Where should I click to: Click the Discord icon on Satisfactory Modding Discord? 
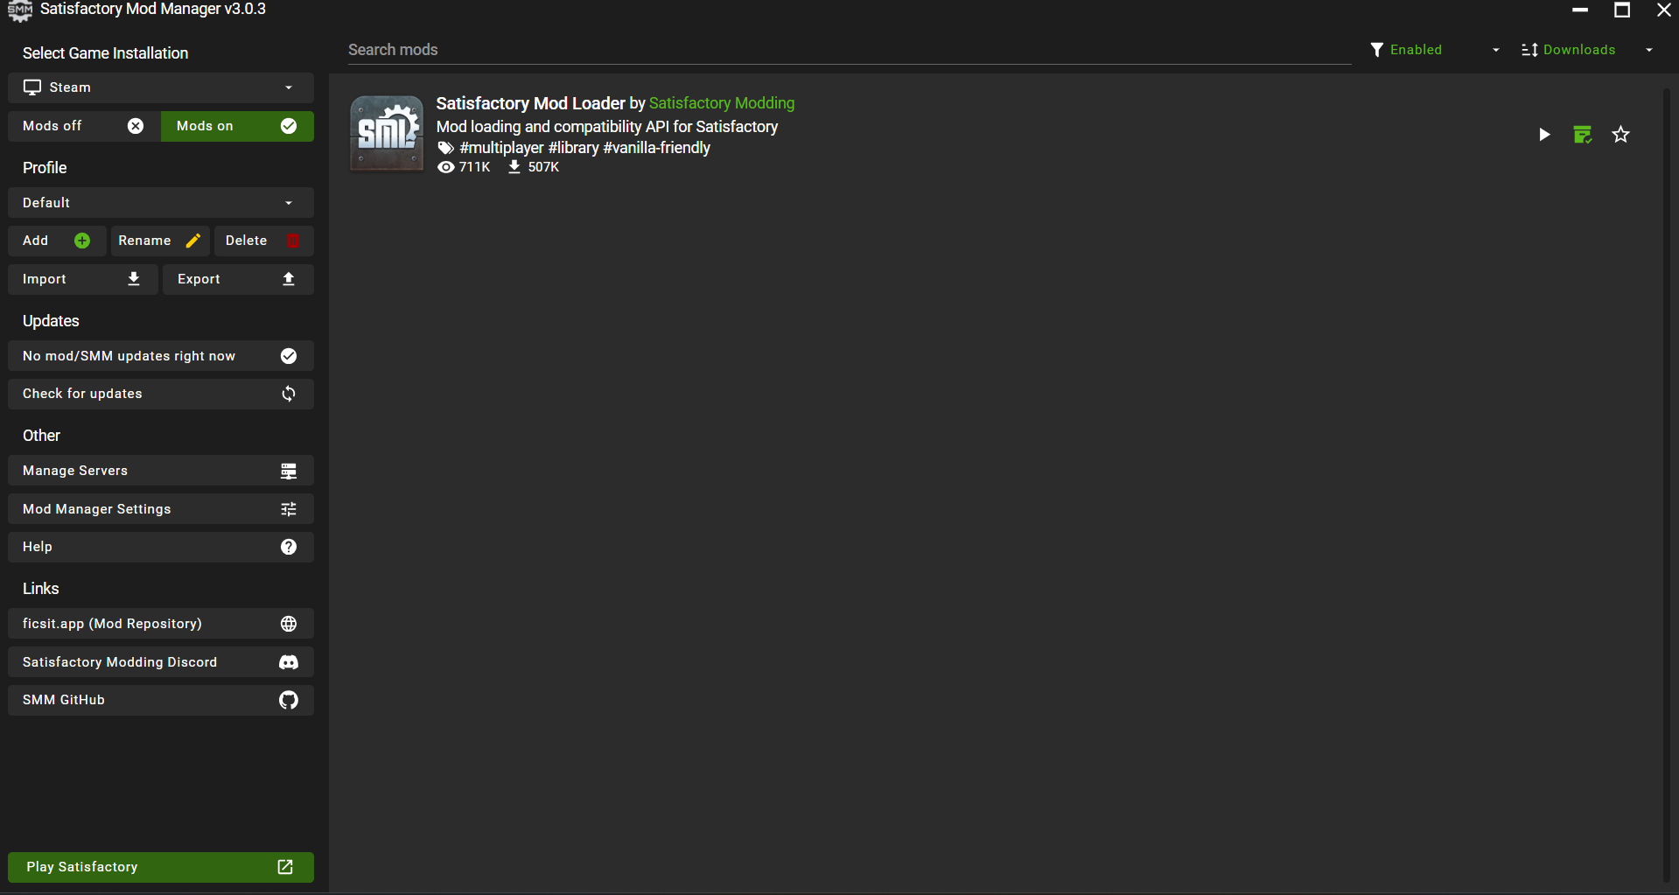289,662
